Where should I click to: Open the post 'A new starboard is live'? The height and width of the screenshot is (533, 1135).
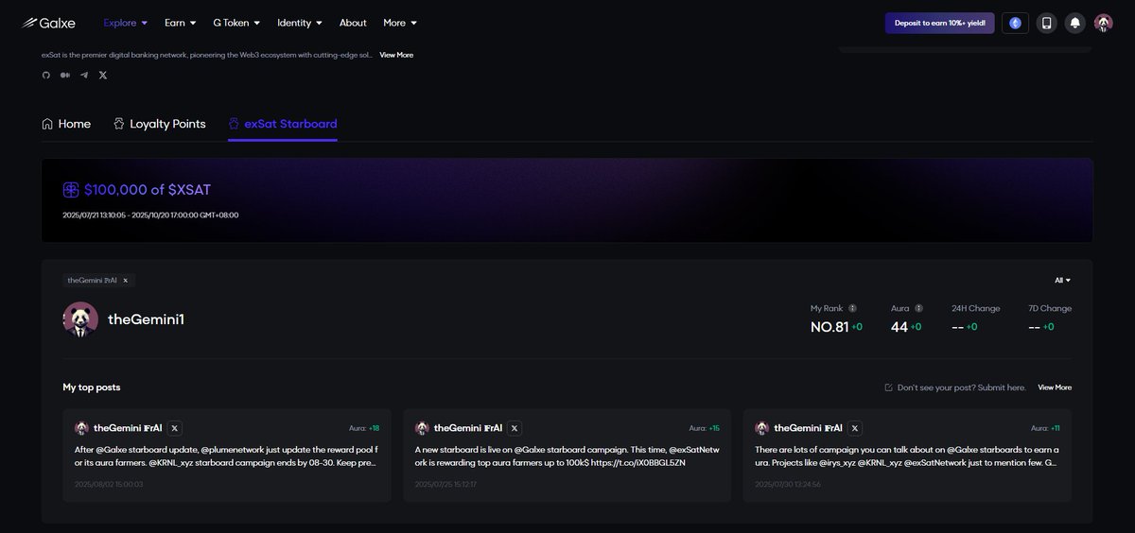click(x=567, y=456)
